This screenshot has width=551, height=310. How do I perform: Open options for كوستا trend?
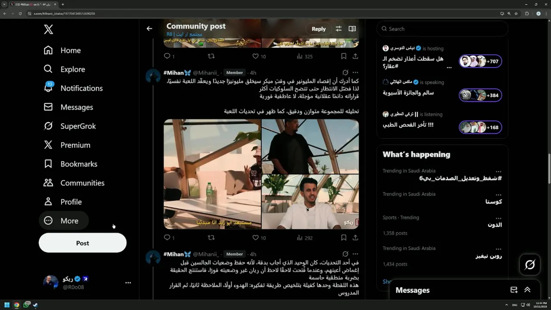pyautogui.click(x=498, y=195)
